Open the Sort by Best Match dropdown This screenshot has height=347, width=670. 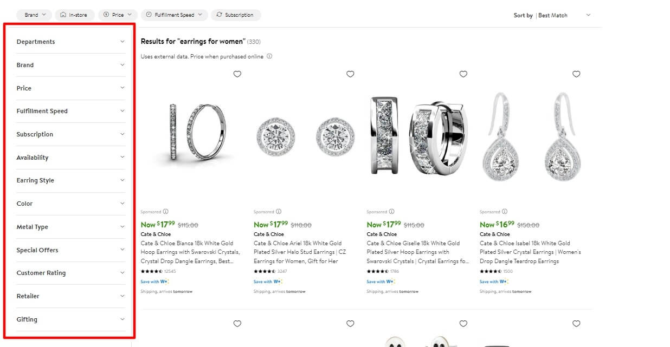click(x=564, y=15)
